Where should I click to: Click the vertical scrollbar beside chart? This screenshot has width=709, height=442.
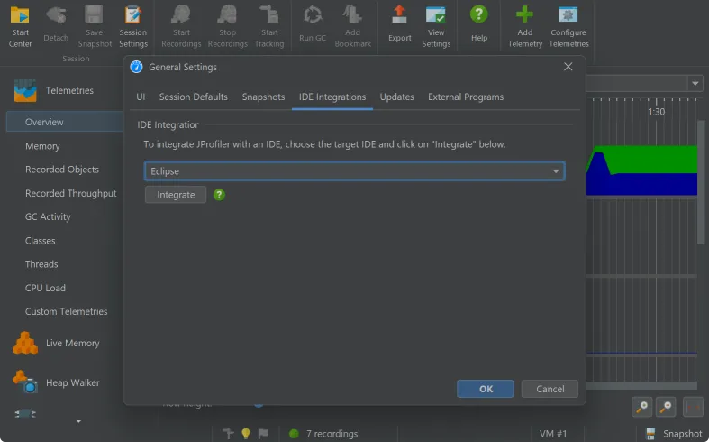click(x=701, y=181)
